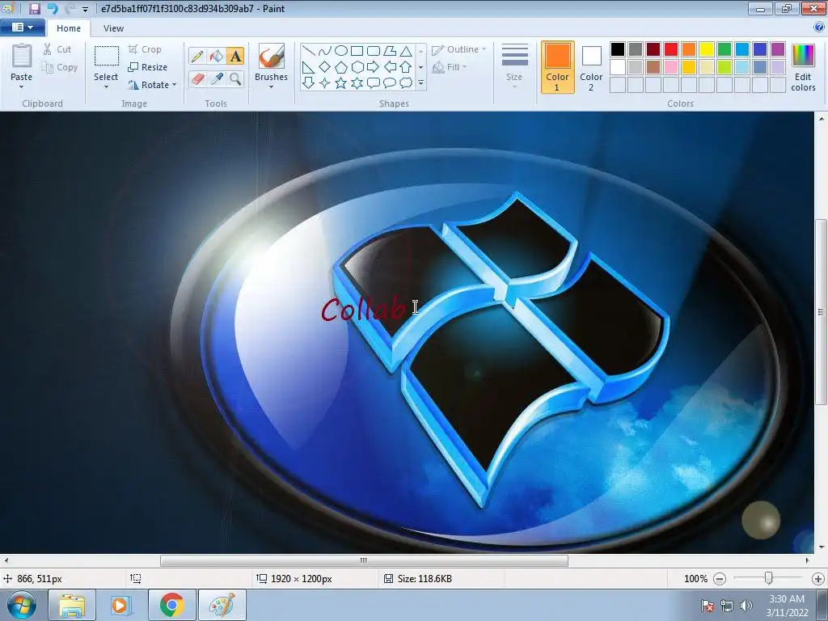Pick the yellow color swatch
This screenshot has width=828, height=621.
pyautogui.click(x=707, y=49)
